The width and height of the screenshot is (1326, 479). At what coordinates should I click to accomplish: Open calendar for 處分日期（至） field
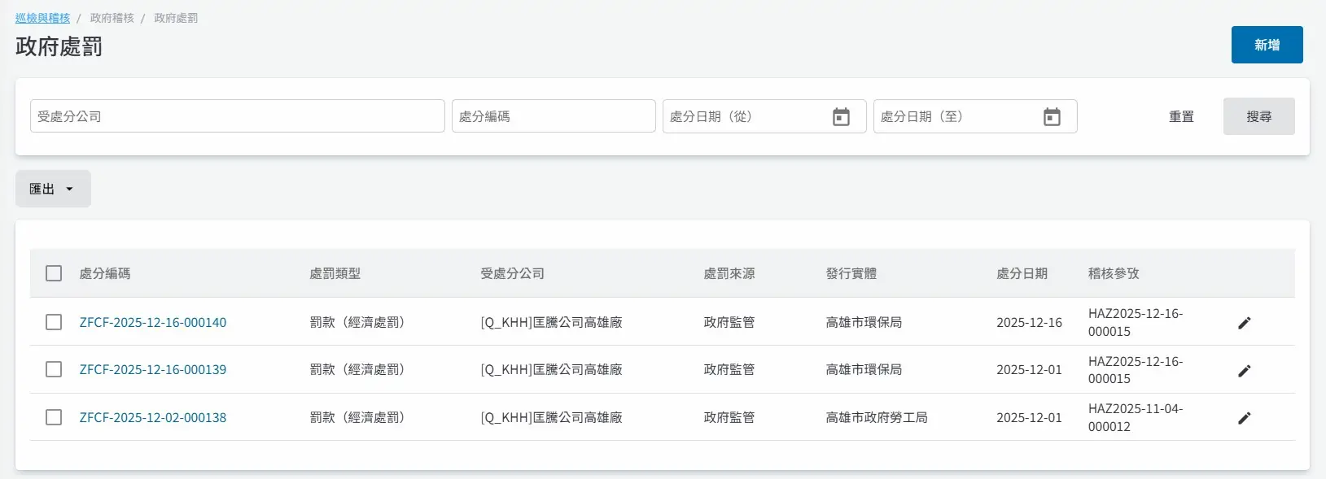click(1052, 117)
